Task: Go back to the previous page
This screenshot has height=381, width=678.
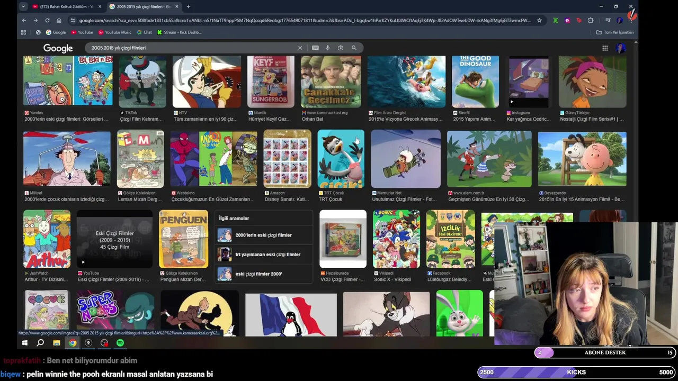Action: 24,20
